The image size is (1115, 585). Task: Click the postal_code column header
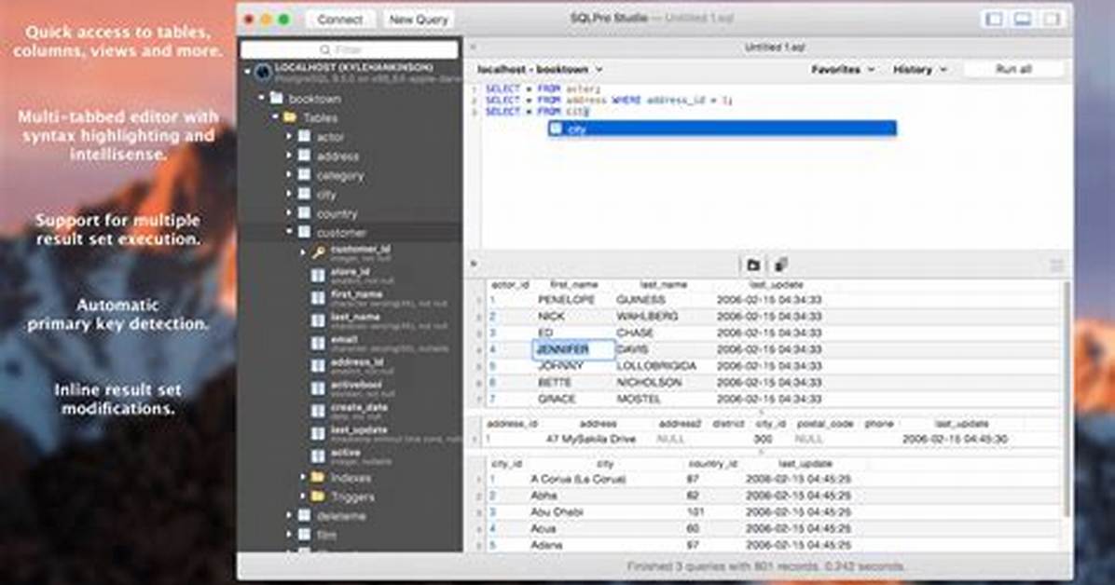pos(824,424)
